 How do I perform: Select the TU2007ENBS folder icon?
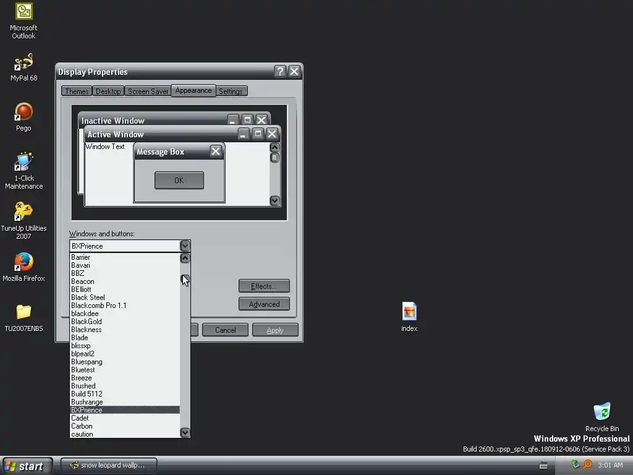(x=23, y=318)
